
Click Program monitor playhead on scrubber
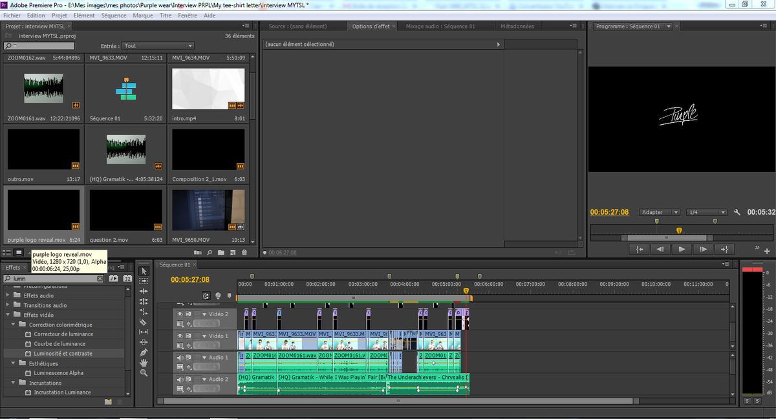coord(679,230)
